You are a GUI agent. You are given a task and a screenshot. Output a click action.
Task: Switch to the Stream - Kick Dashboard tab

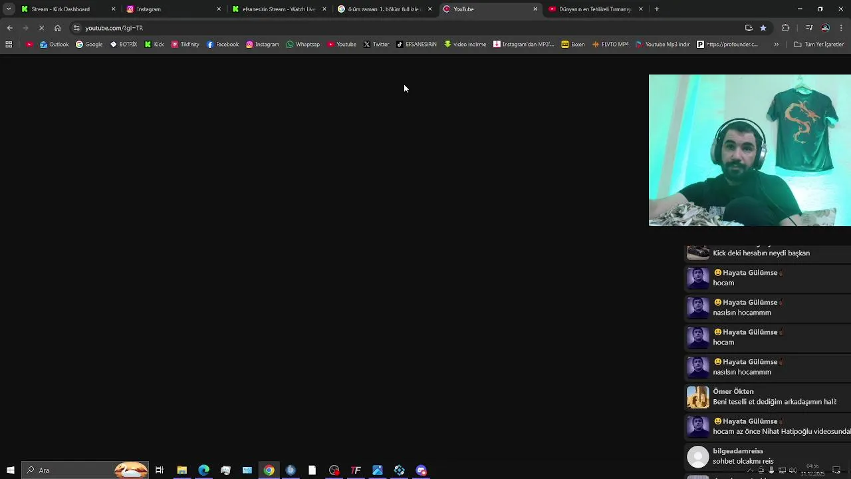pyautogui.click(x=68, y=9)
